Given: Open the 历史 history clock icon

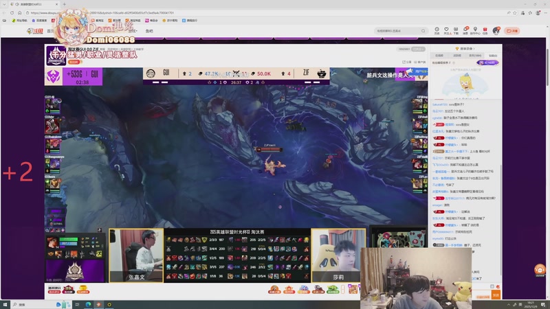Looking at the screenshot, I should pos(437,31).
